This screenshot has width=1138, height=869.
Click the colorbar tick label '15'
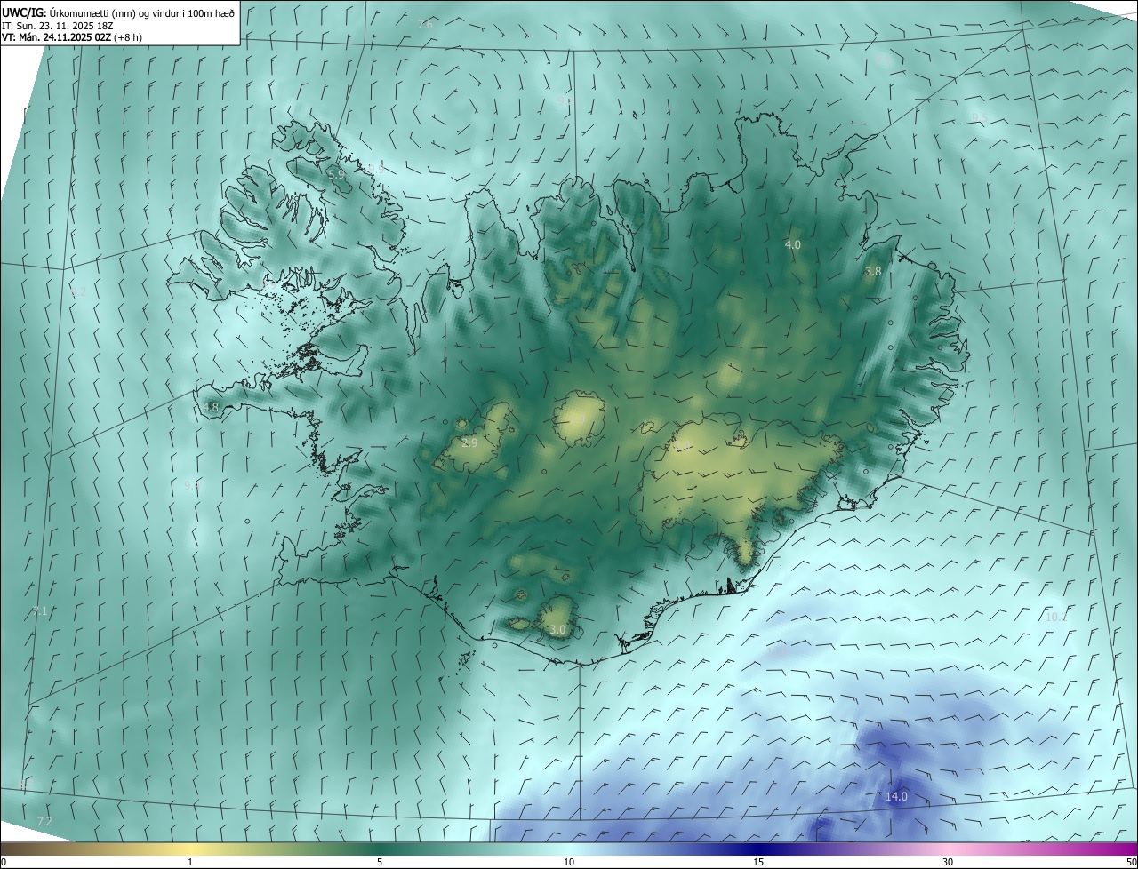click(x=758, y=862)
